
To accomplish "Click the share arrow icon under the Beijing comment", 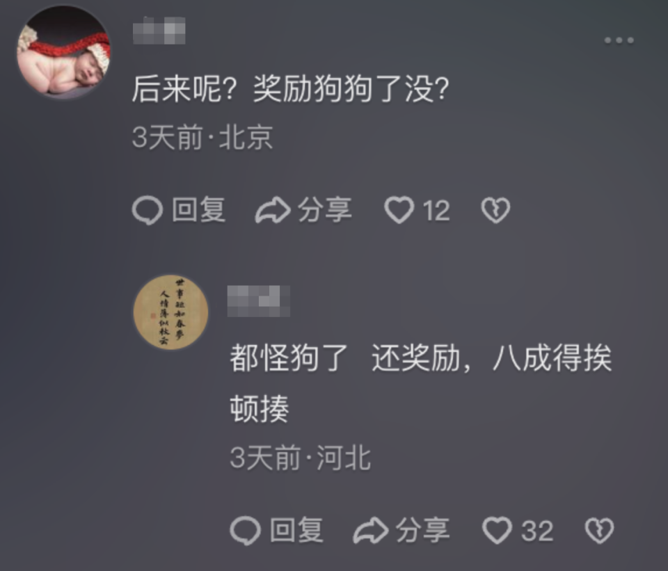I will click(x=273, y=210).
